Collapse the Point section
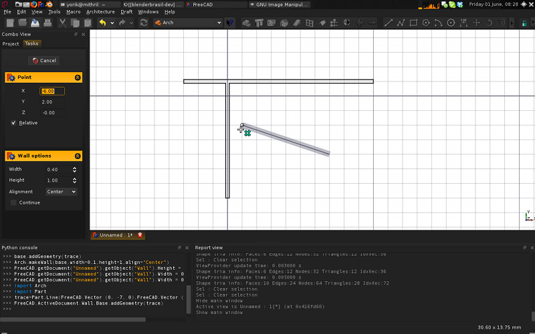The width and height of the screenshot is (535, 334). click(x=78, y=77)
